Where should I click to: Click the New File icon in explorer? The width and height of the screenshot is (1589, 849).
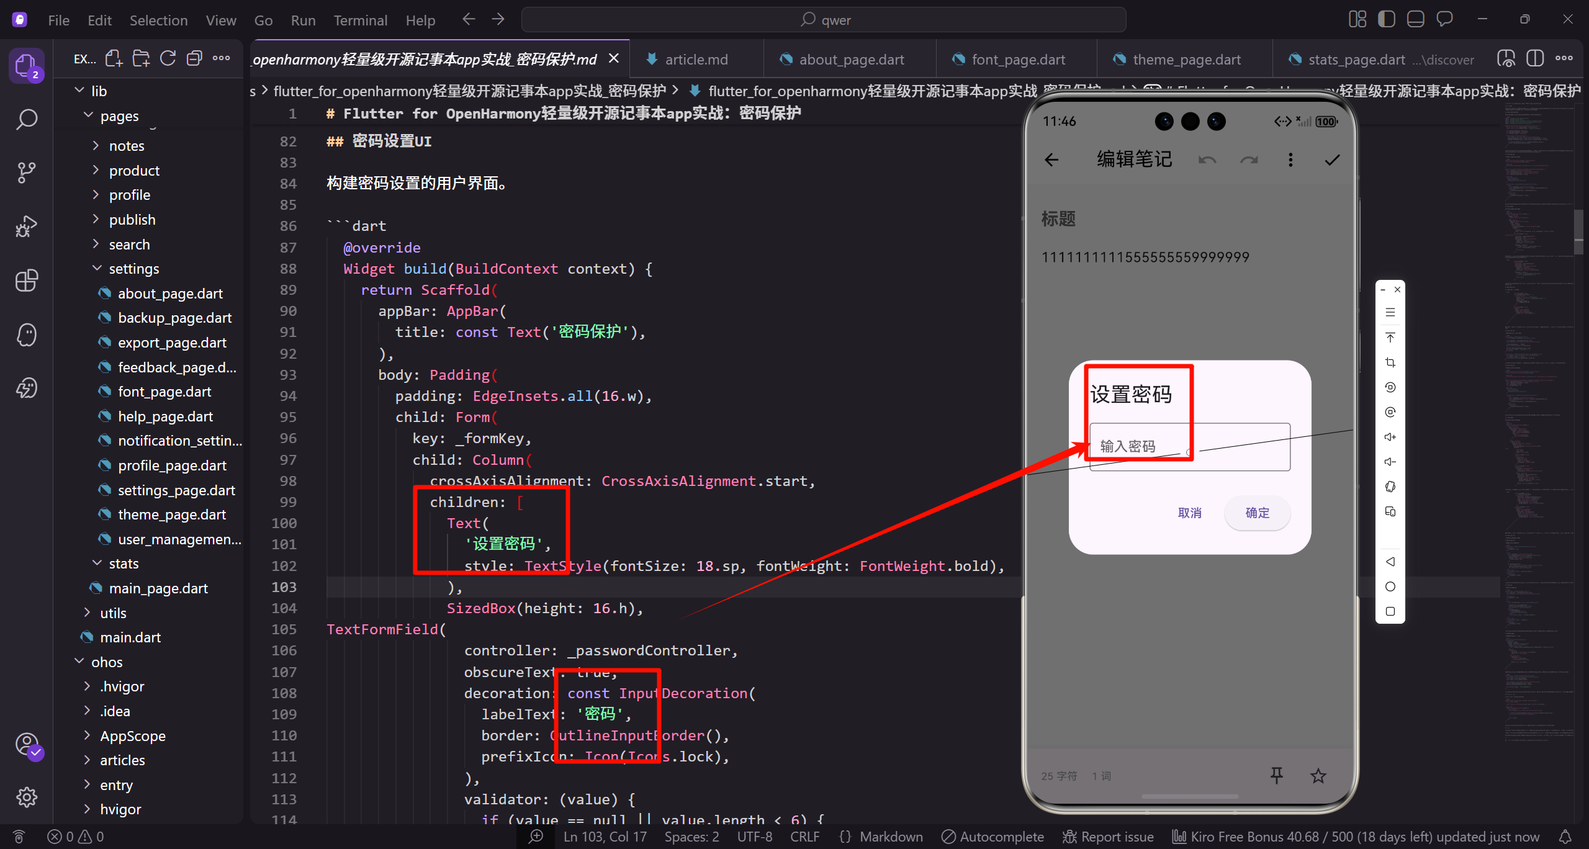[114, 59]
